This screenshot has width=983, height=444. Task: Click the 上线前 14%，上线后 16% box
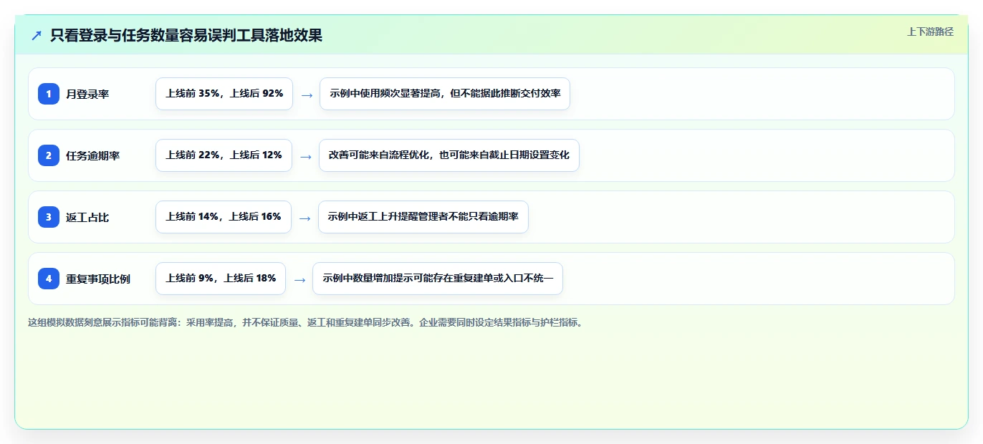coord(224,217)
